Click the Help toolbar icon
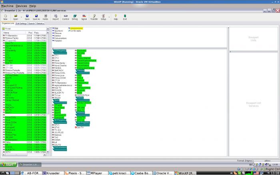This screenshot has height=175, width=280. click(x=116, y=17)
